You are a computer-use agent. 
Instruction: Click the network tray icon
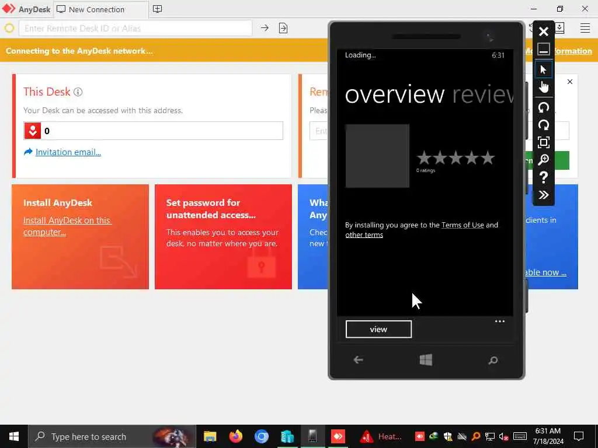tap(490, 436)
